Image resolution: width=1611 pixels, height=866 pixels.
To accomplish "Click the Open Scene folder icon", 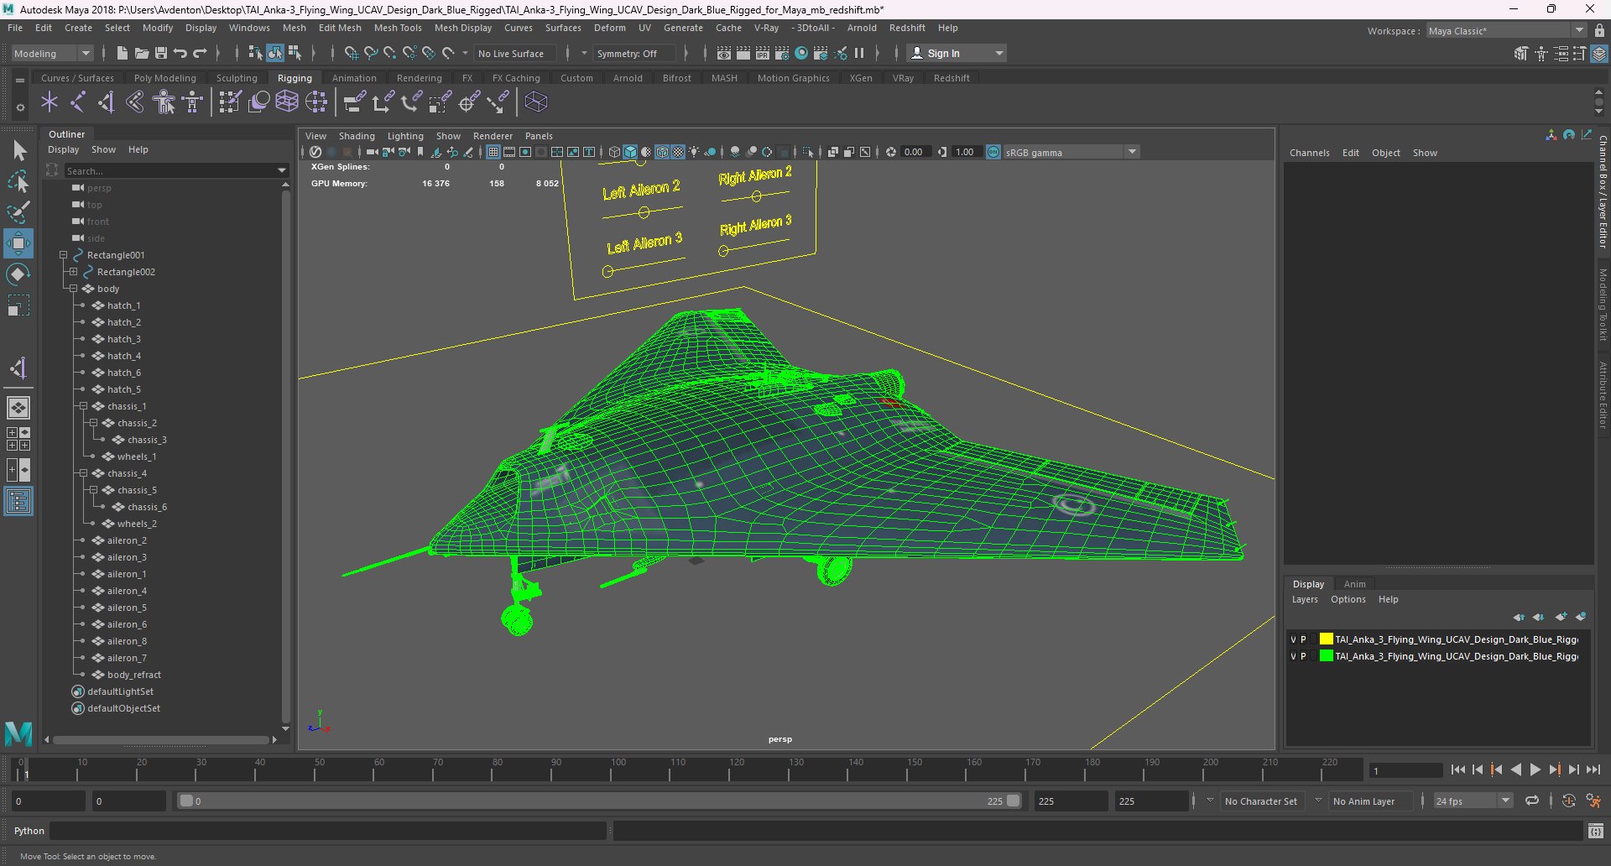I will tap(142, 53).
